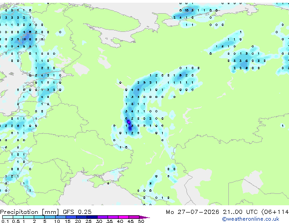This screenshot has height=223, width=289.
Task: Click the '0.5' legend scale label
Action: pyautogui.click(x=15, y=221)
